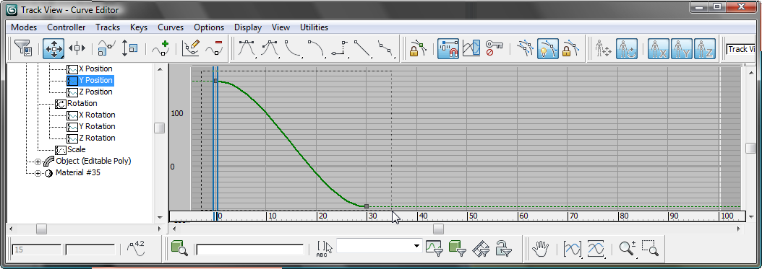Open the Utilities menu
The width and height of the screenshot is (762, 269).
click(x=314, y=27)
